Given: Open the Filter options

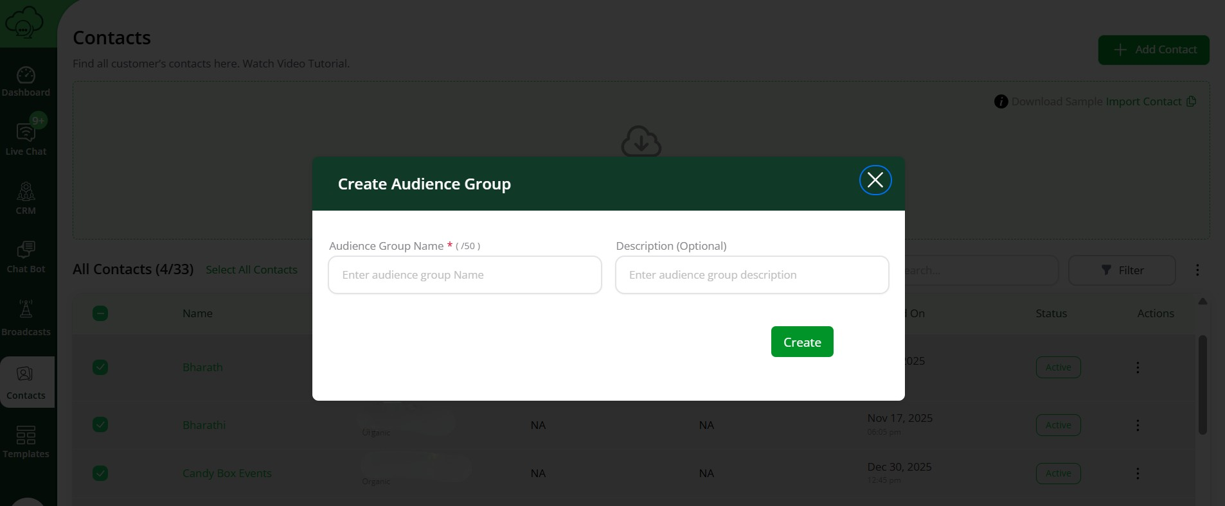Looking at the screenshot, I should point(1122,270).
